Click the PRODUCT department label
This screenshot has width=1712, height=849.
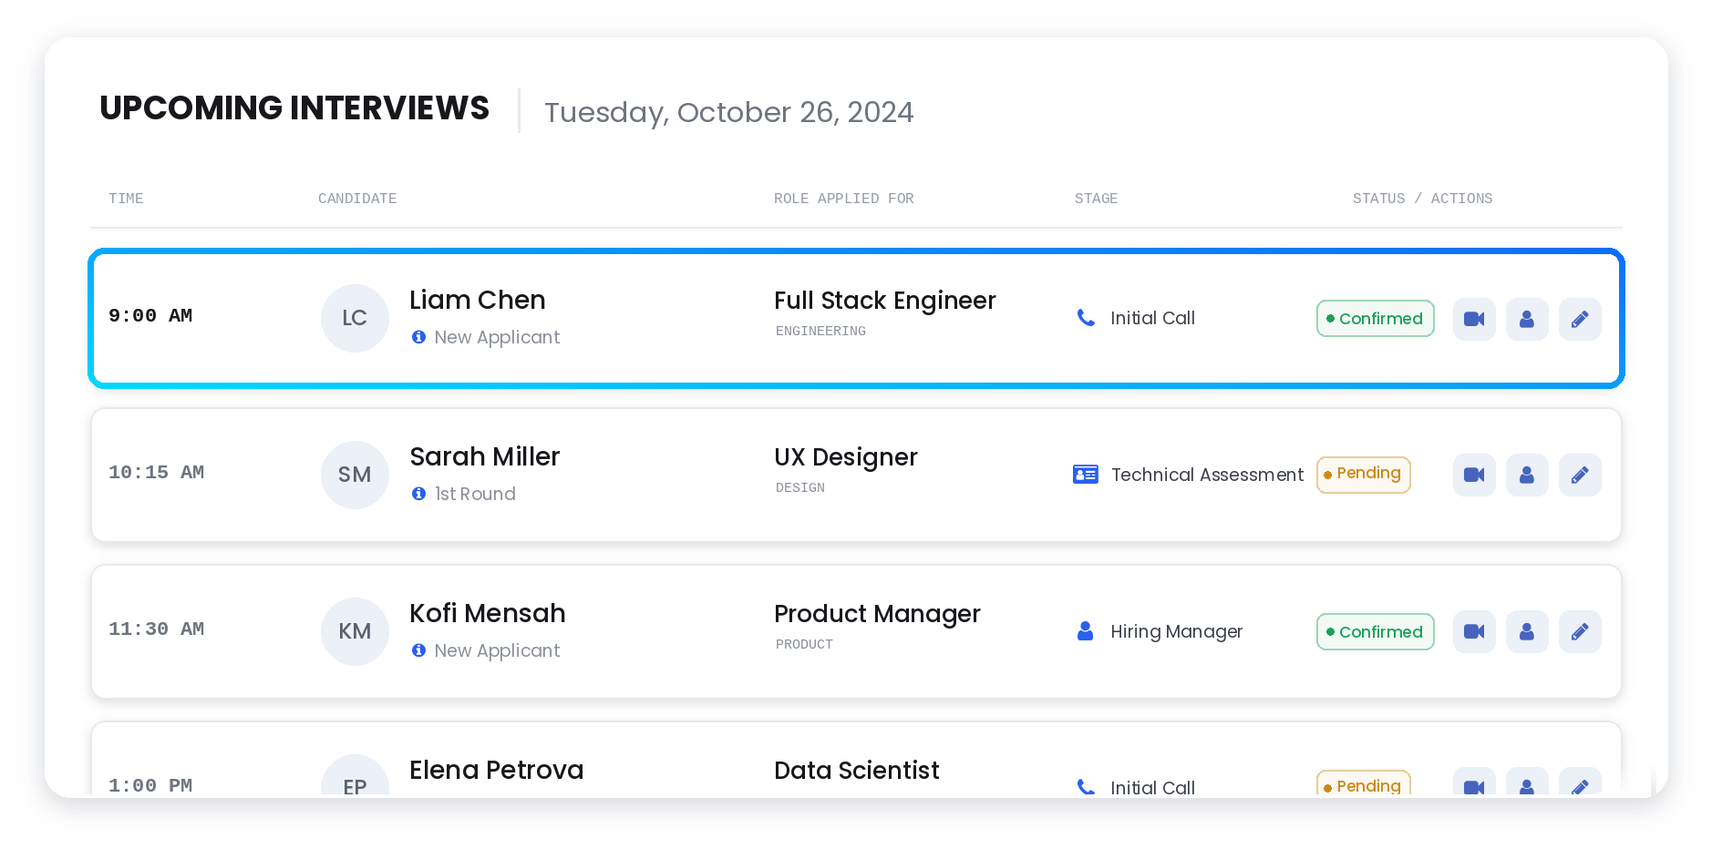click(804, 645)
